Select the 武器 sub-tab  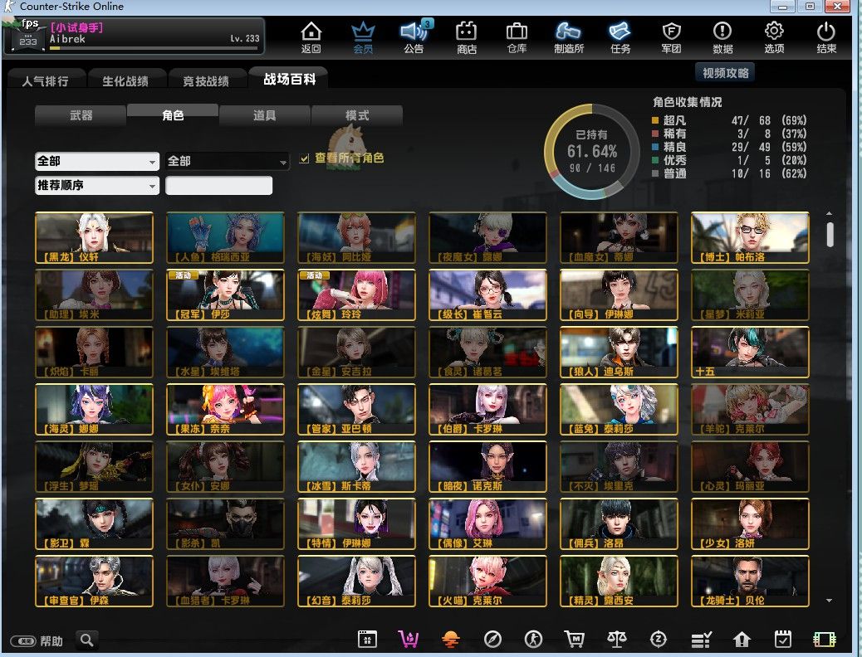81,115
